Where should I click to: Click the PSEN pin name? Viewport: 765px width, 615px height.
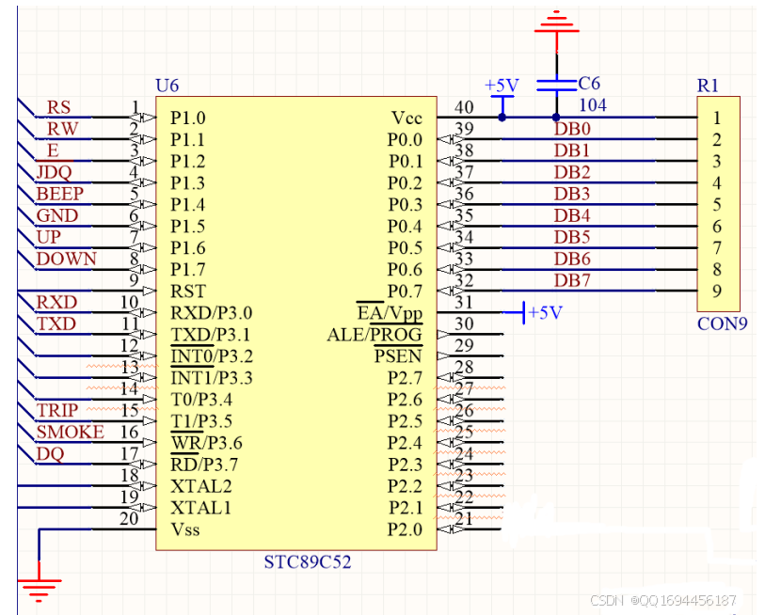coord(398,356)
